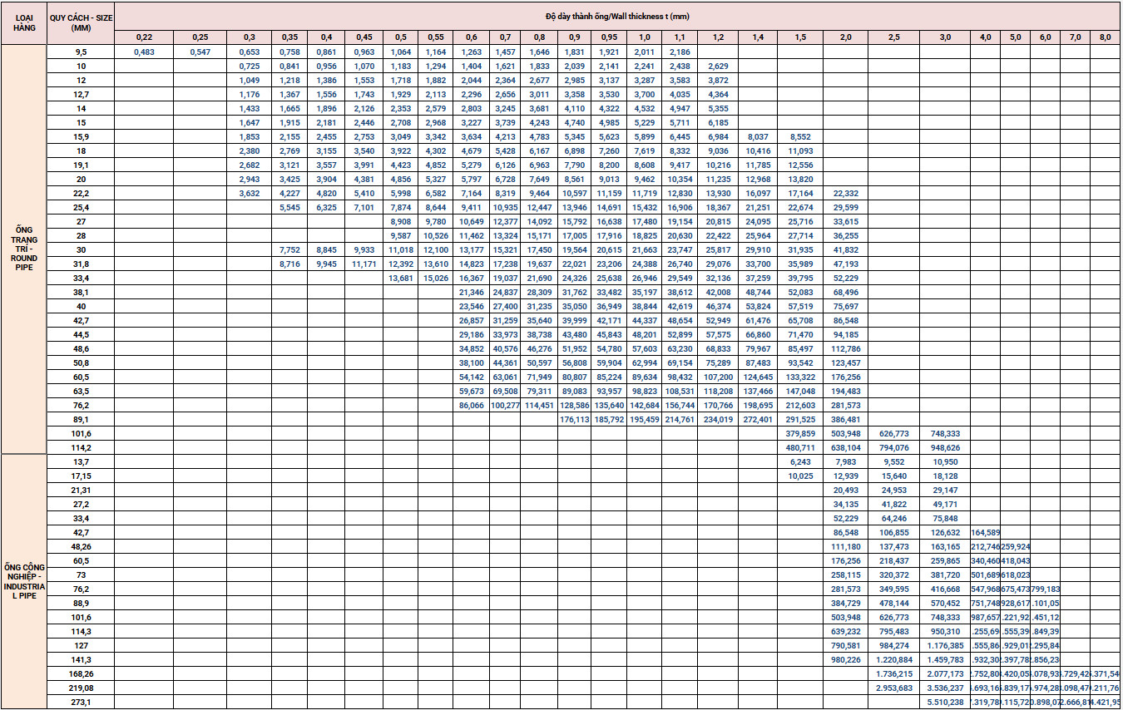Click size row label 73
The width and height of the screenshot is (1123, 710).
[81, 574]
